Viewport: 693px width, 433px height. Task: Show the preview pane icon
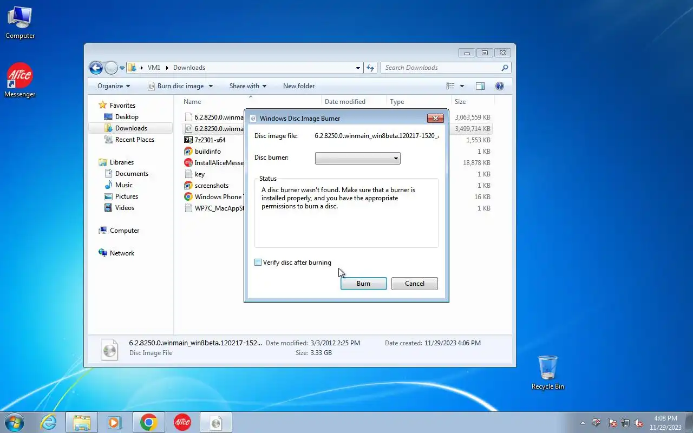point(480,86)
